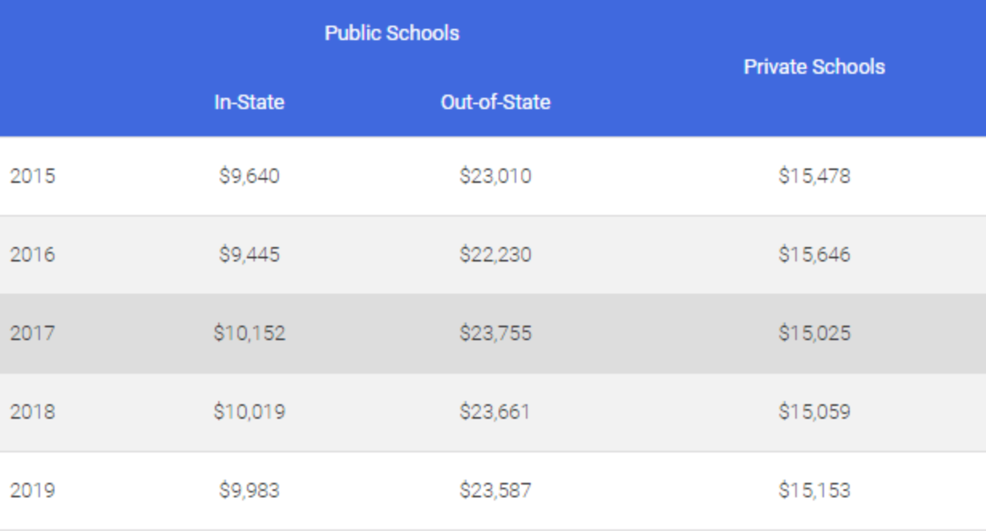Image resolution: width=986 pixels, height=531 pixels.
Task: Click the $15,025 private schools cell
Action: [814, 333]
